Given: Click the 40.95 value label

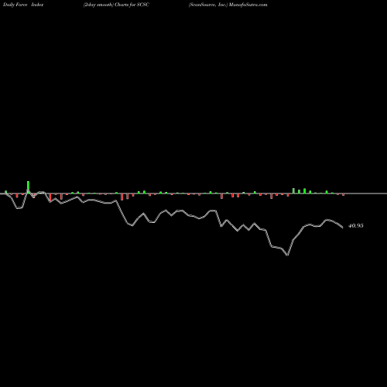Looking at the screenshot, I should point(356,226).
